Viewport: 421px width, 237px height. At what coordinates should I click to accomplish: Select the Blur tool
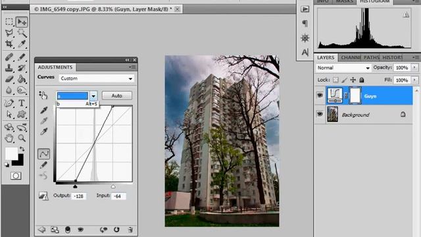tap(9, 90)
